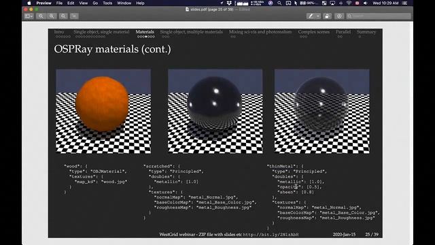Click the '"opacity": [0.5]' code line
Image resolution: width=435 pixels, height=245 pixels.
pos(299,187)
